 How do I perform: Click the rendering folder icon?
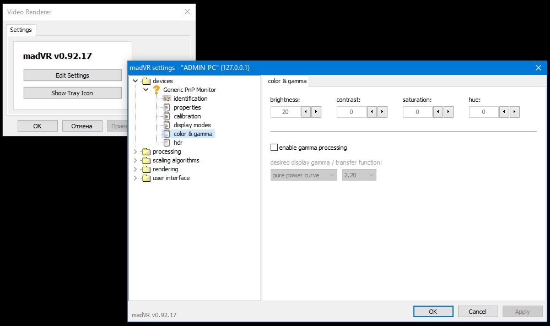146,169
